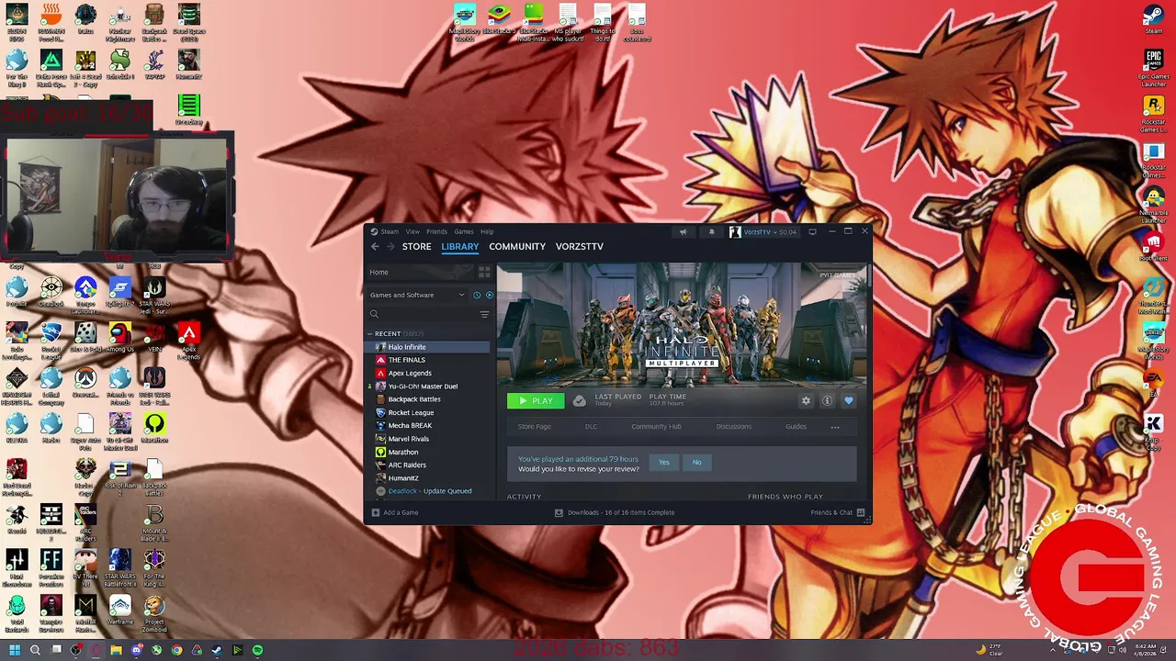Open Spotify from the taskbar

(257, 650)
